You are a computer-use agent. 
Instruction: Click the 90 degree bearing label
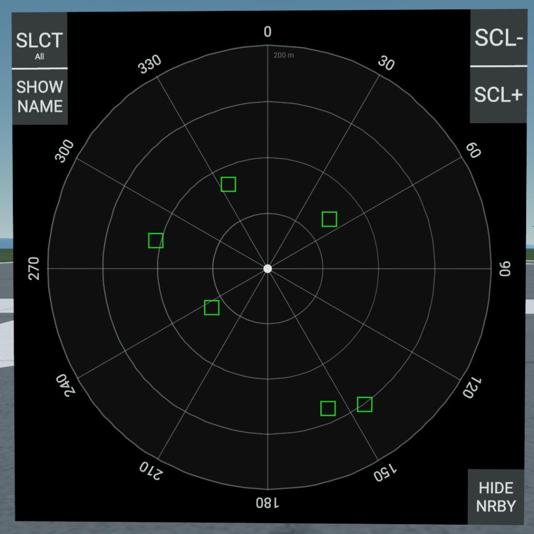tap(505, 269)
